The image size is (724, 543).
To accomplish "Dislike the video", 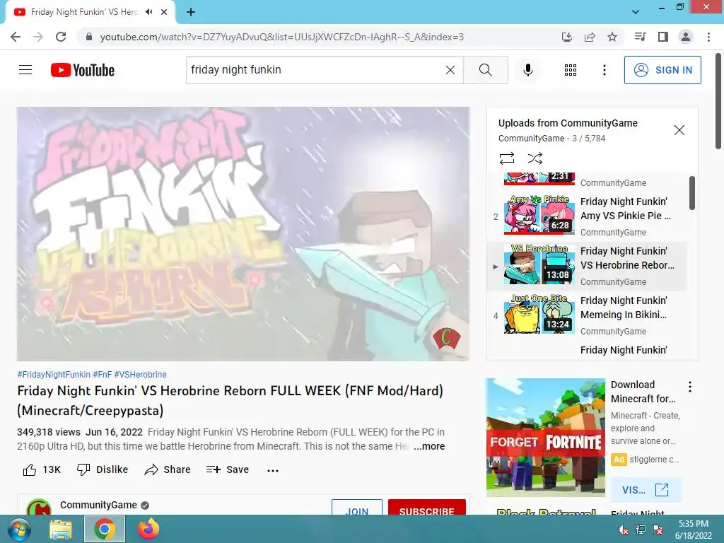I will (102, 469).
